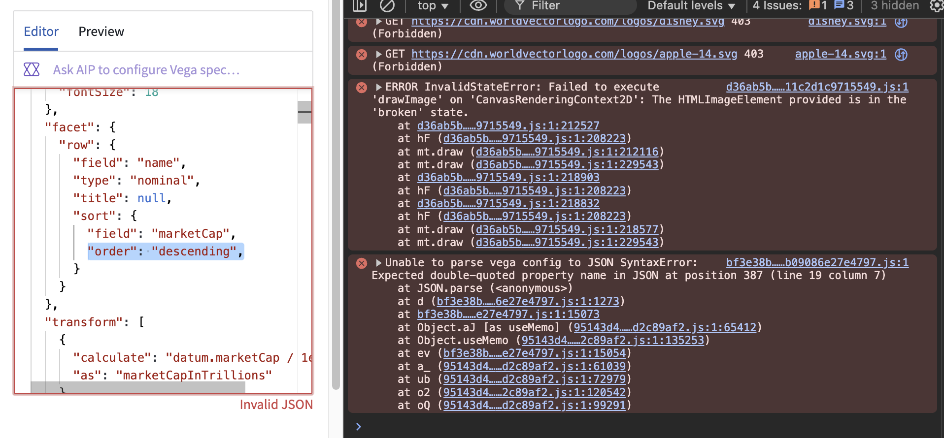Image resolution: width=944 pixels, height=438 pixels.
Task: Open the apple-14.svg:1 source link
Action: (841, 54)
